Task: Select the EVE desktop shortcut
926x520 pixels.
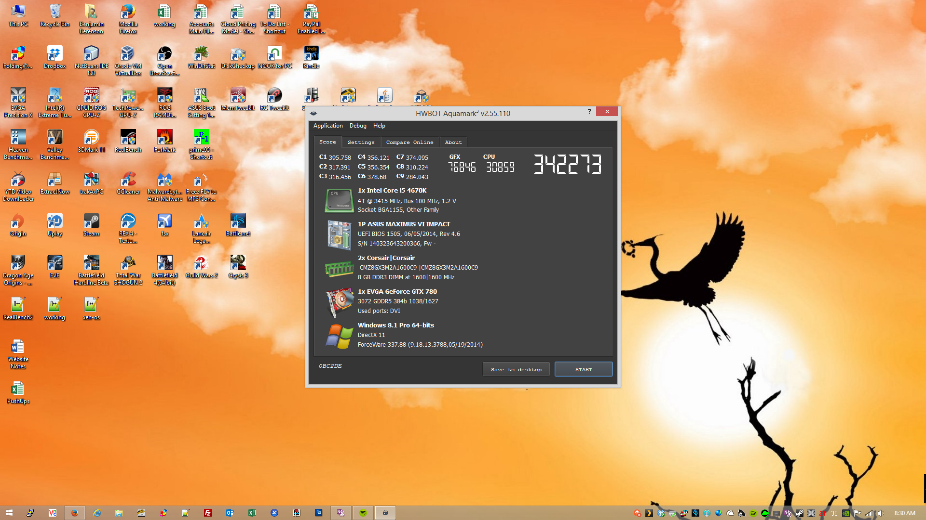Action: pyautogui.click(x=55, y=267)
